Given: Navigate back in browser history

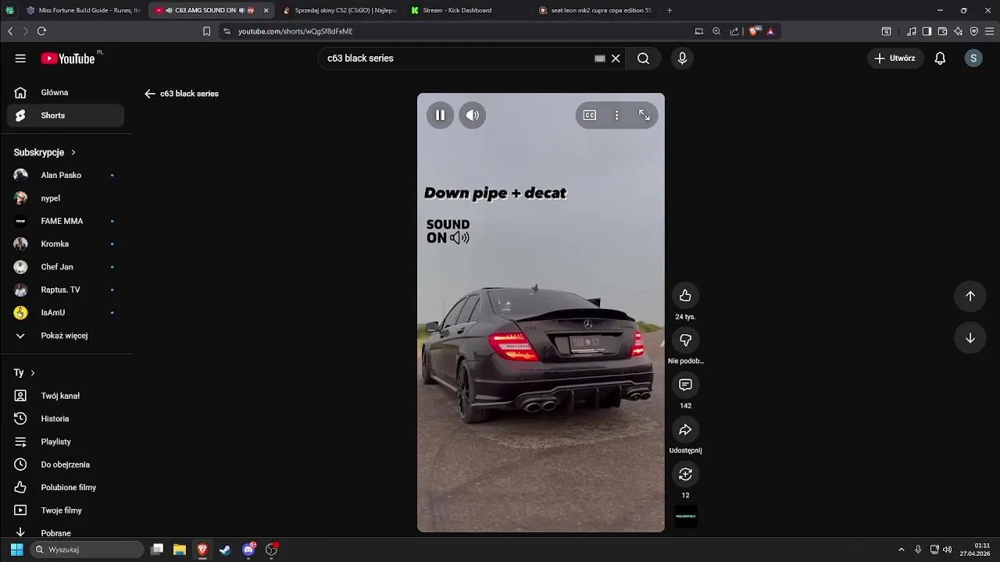Looking at the screenshot, I should tap(10, 31).
